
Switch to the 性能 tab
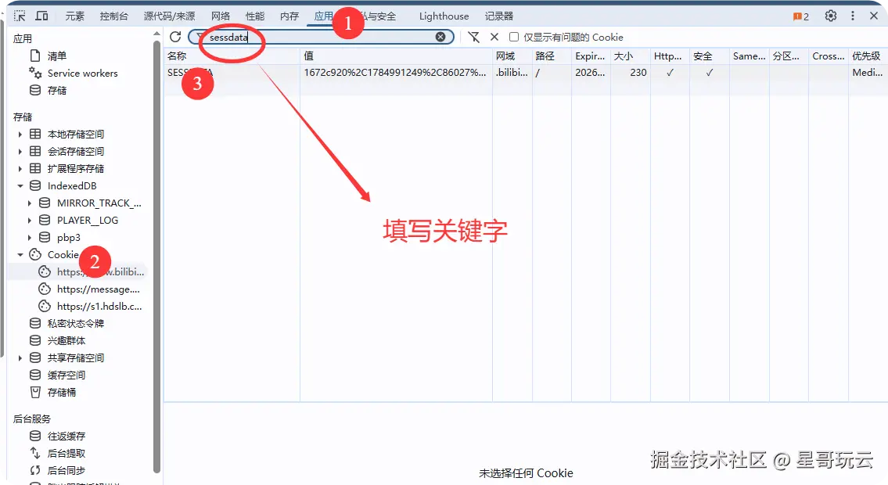click(255, 16)
